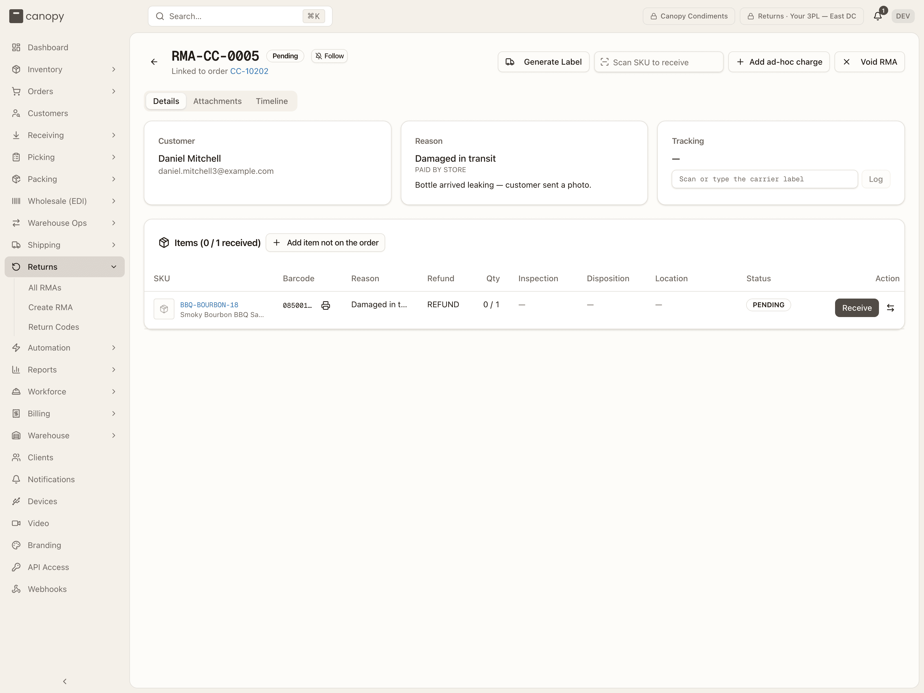This screenshot has width=924, height=693.
Task: Open All RMAs submenu item
Action: point(45,288)
